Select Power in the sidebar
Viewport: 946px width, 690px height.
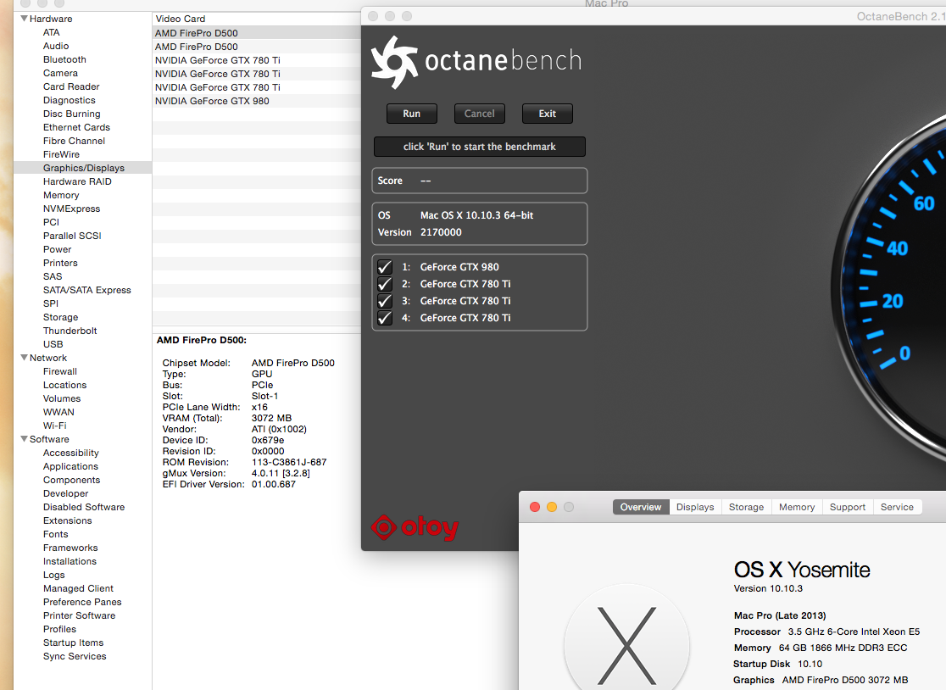[58, 250]
